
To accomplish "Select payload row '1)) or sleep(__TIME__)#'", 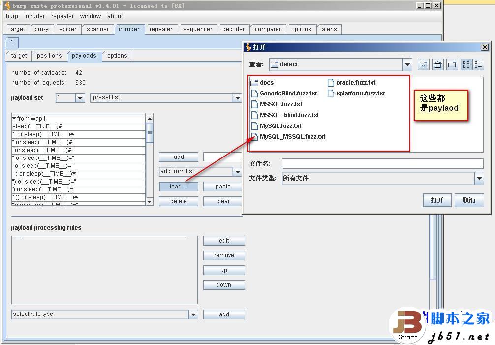I will 78,197.
